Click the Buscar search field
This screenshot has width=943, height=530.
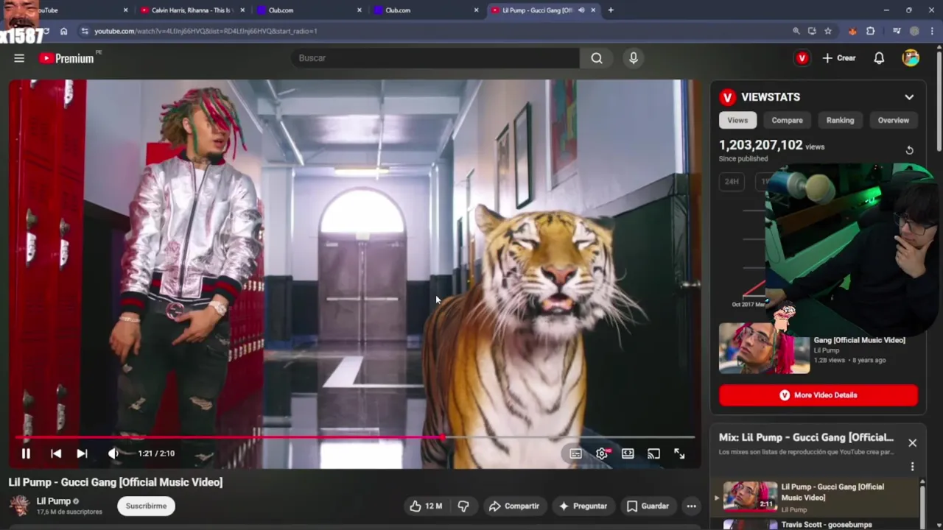pos(435,58)
